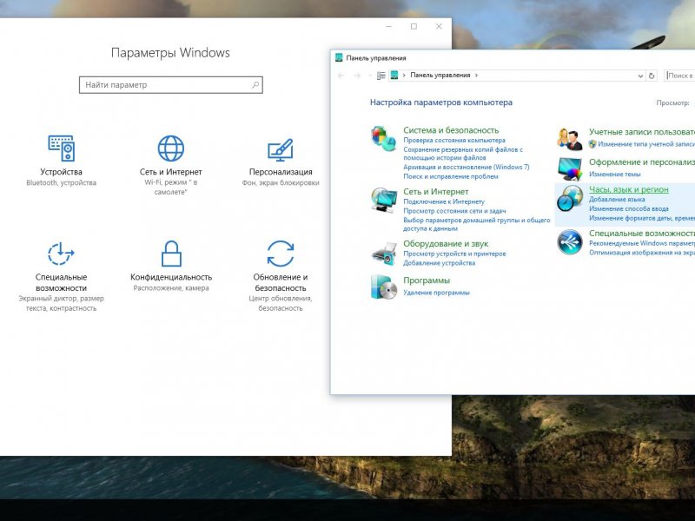Click the Панель управления window title text
This screenshot has height=521, width=695.
click(376, 58)
